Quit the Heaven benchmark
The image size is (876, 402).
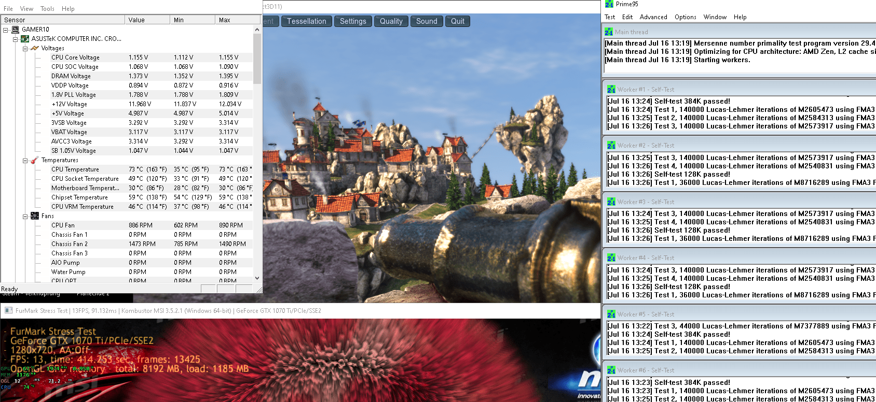pos(458,21)
